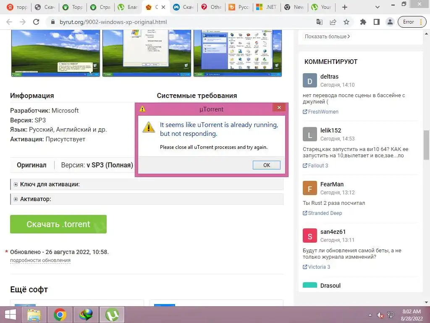Switch to the 'New' tab
The height and width of the screenshot is (323, 430).
point(294,7)
